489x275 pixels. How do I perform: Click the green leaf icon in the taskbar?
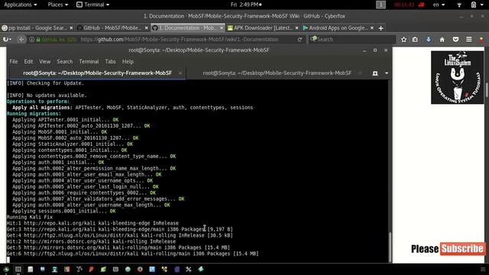point(103,269)
